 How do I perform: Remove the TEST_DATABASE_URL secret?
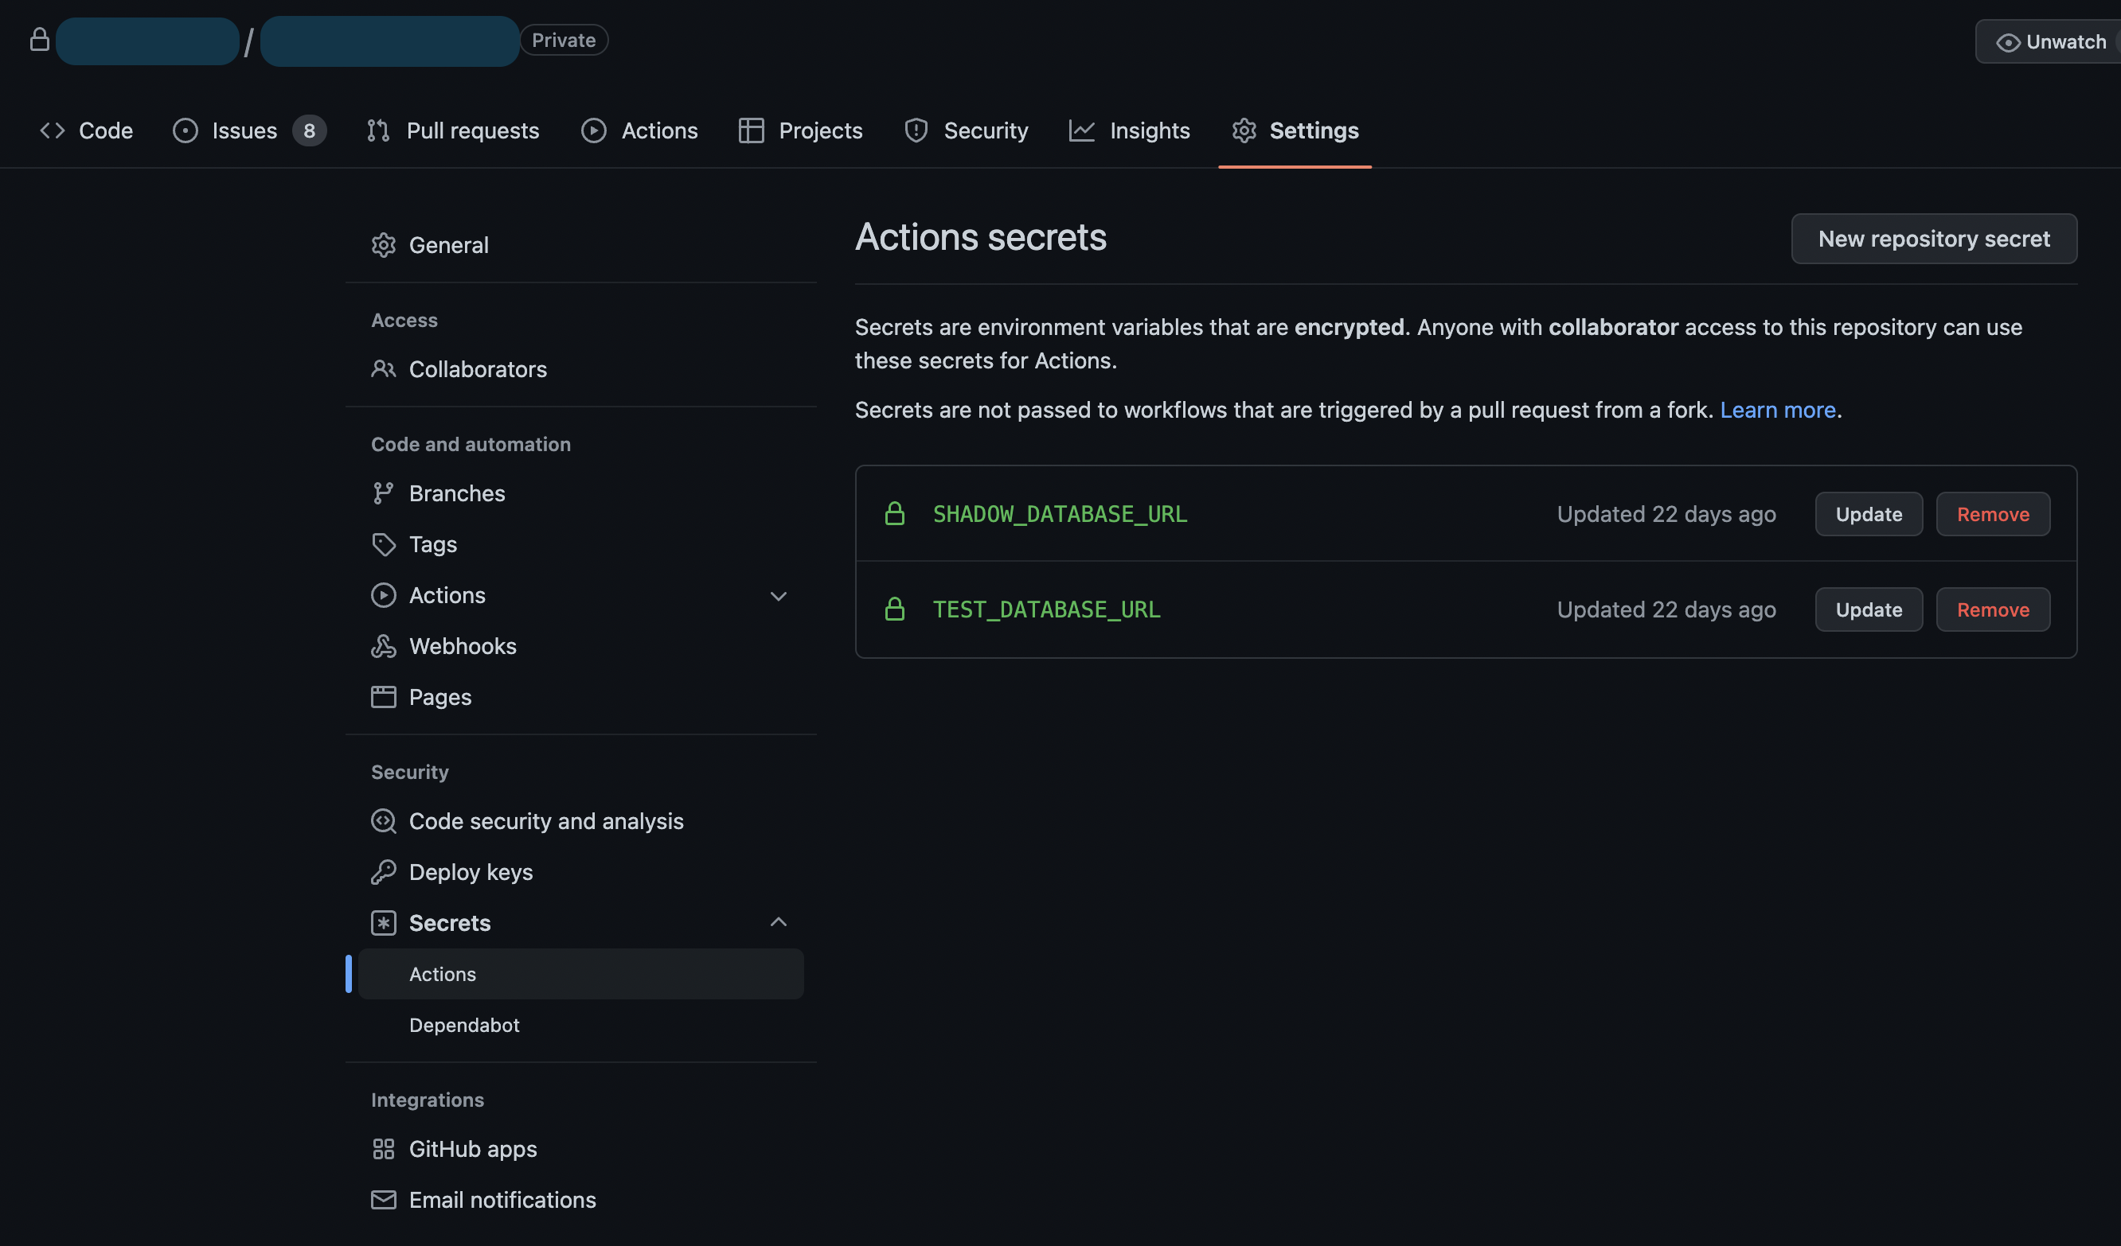click(x=1992, y=609)
